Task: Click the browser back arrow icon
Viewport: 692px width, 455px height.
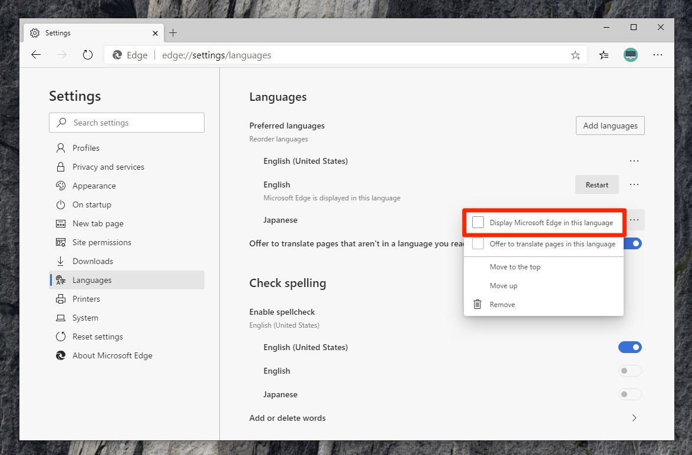Action: click(x=36, y=55)
